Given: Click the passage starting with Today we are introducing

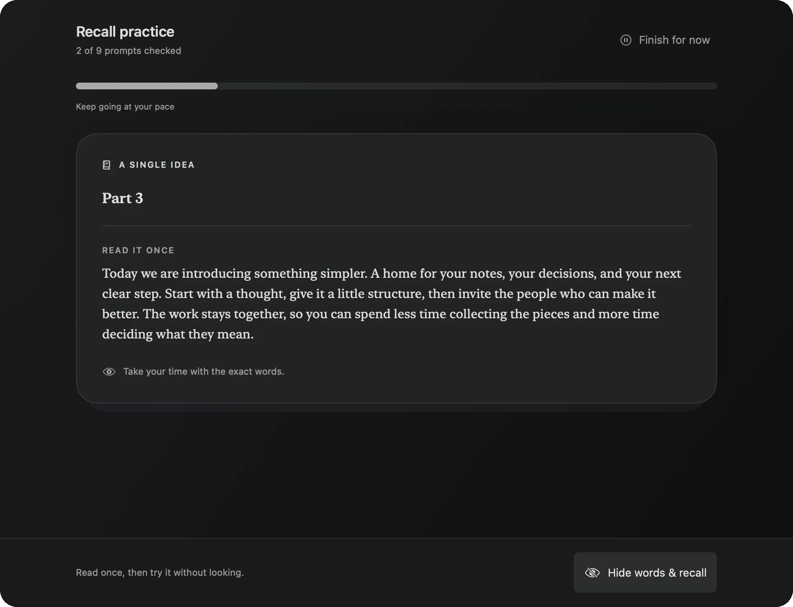Looking at the screenshot, I should [391, 303].
